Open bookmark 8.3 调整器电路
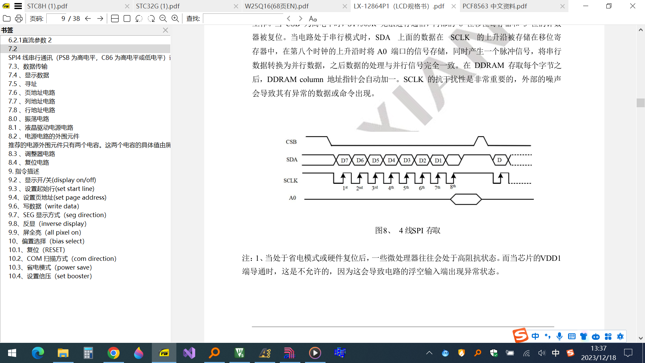The image size is (645, 363). pyautogui.click(x=85, y=154)
